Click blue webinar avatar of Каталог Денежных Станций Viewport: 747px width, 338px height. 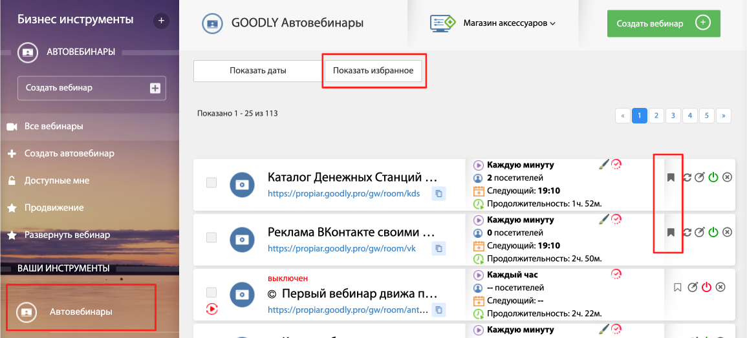243,185
